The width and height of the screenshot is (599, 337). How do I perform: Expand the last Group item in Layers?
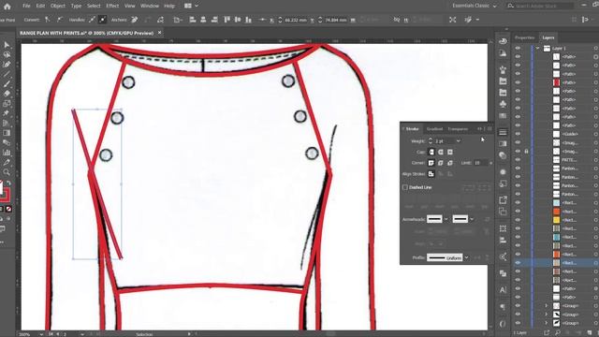coord(547,323)
